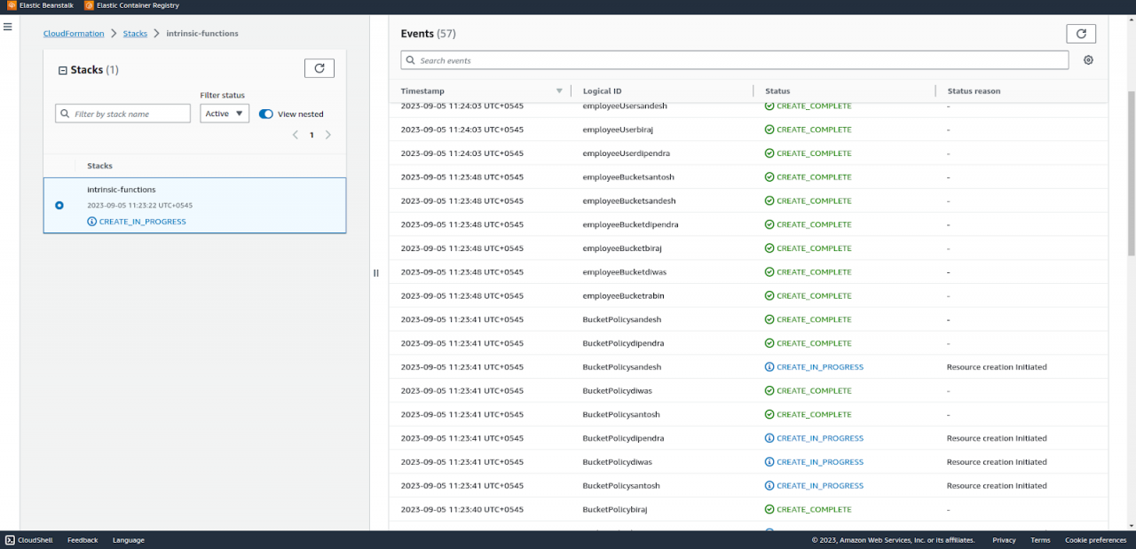
Task: Open the Stacks breadcrumb link
Action: pos(135,33)
